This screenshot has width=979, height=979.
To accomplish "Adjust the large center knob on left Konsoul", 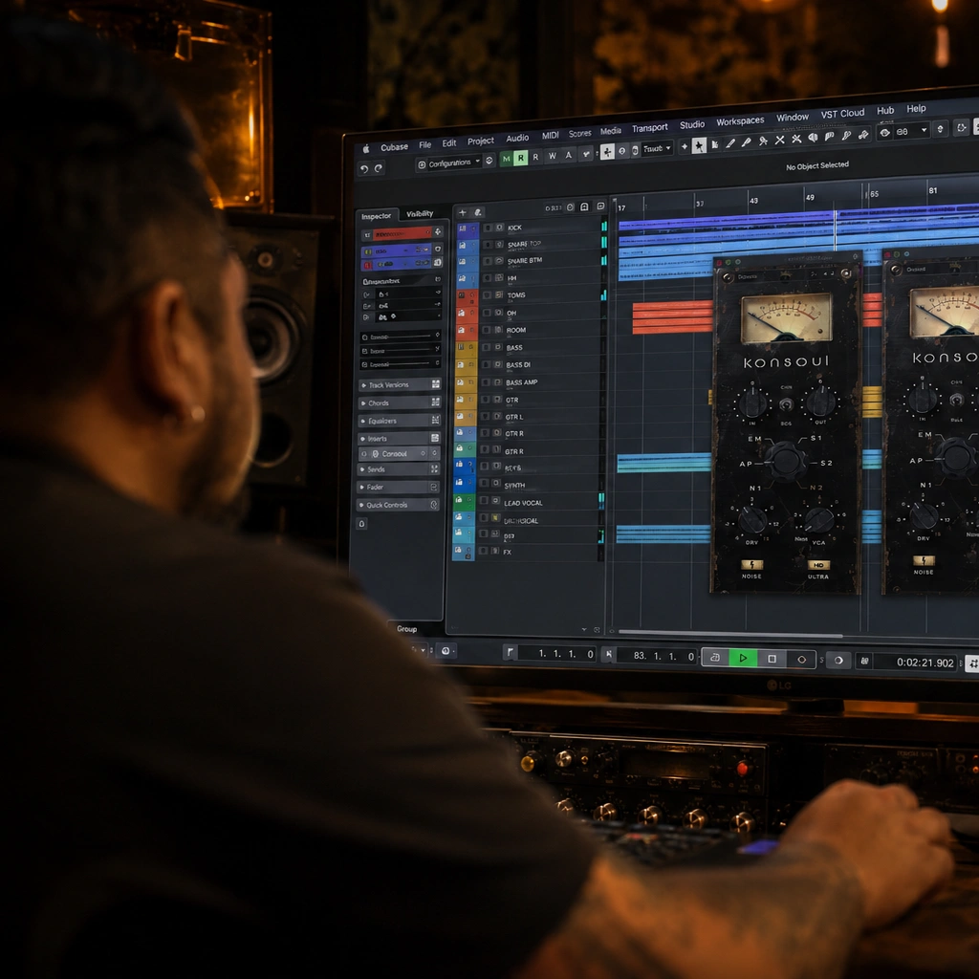I will [x=786, y=460].
